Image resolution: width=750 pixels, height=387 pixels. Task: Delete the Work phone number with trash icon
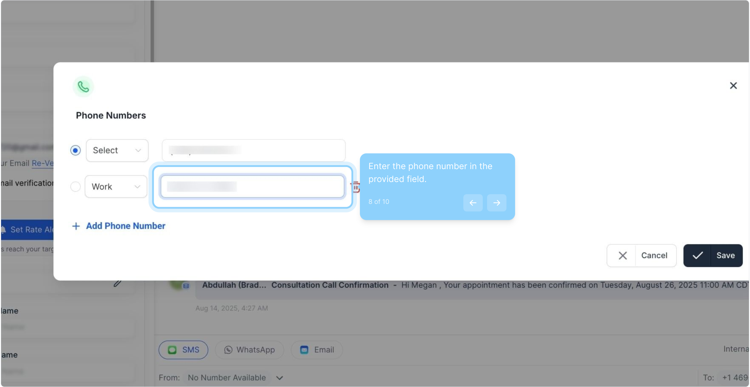[x=355, y=187]
